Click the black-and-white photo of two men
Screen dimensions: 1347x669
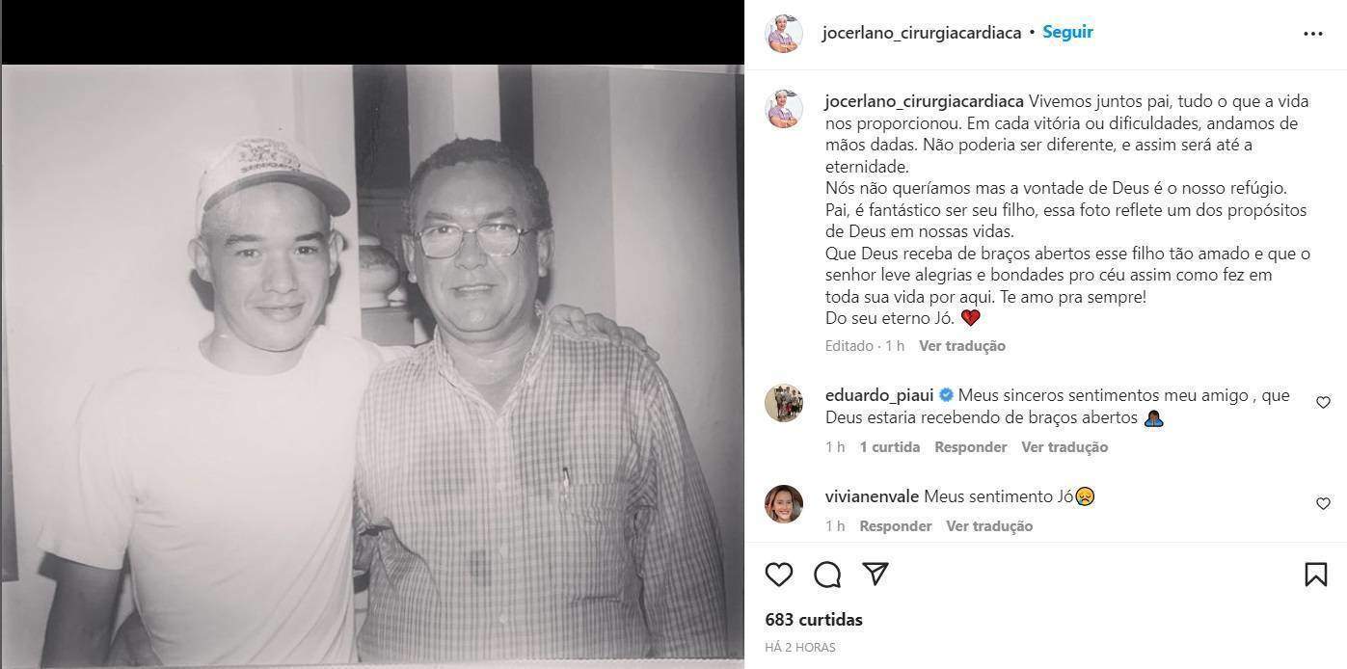[372, 366]
